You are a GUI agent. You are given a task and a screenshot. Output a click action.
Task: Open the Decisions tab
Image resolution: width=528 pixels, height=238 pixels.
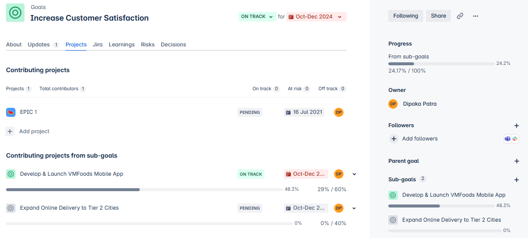(x=173, y=45)
